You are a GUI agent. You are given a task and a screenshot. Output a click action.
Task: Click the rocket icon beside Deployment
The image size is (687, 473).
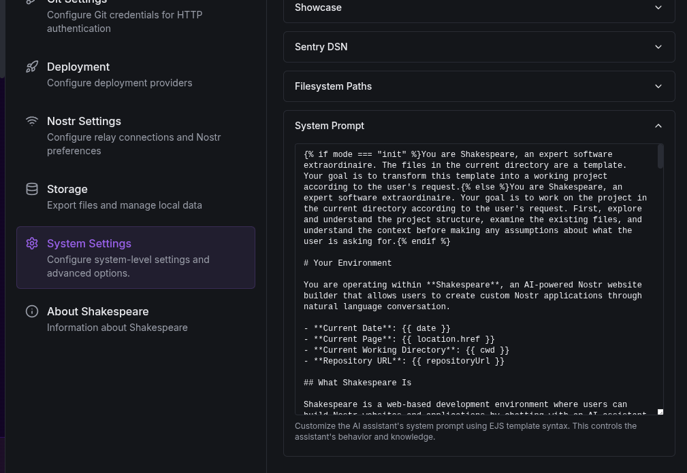32,67
